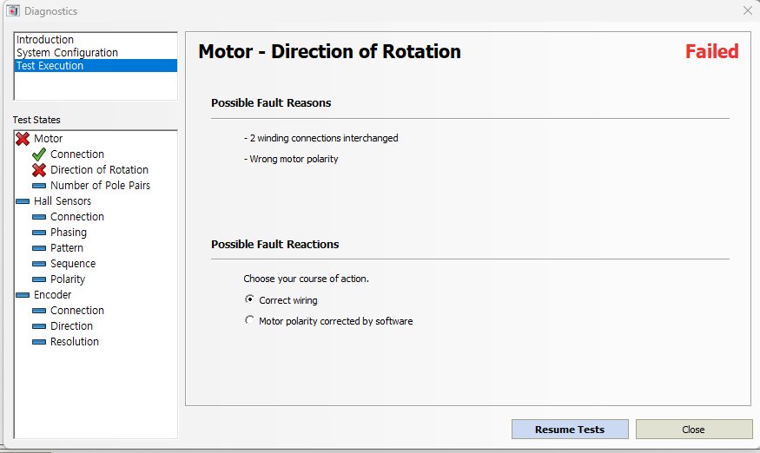Select the Hall Sensors test group

click(x=63, y=201)
